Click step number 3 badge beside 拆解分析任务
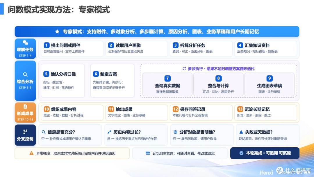The width and height of the screenshot is (314, 177). coord(175,45)
